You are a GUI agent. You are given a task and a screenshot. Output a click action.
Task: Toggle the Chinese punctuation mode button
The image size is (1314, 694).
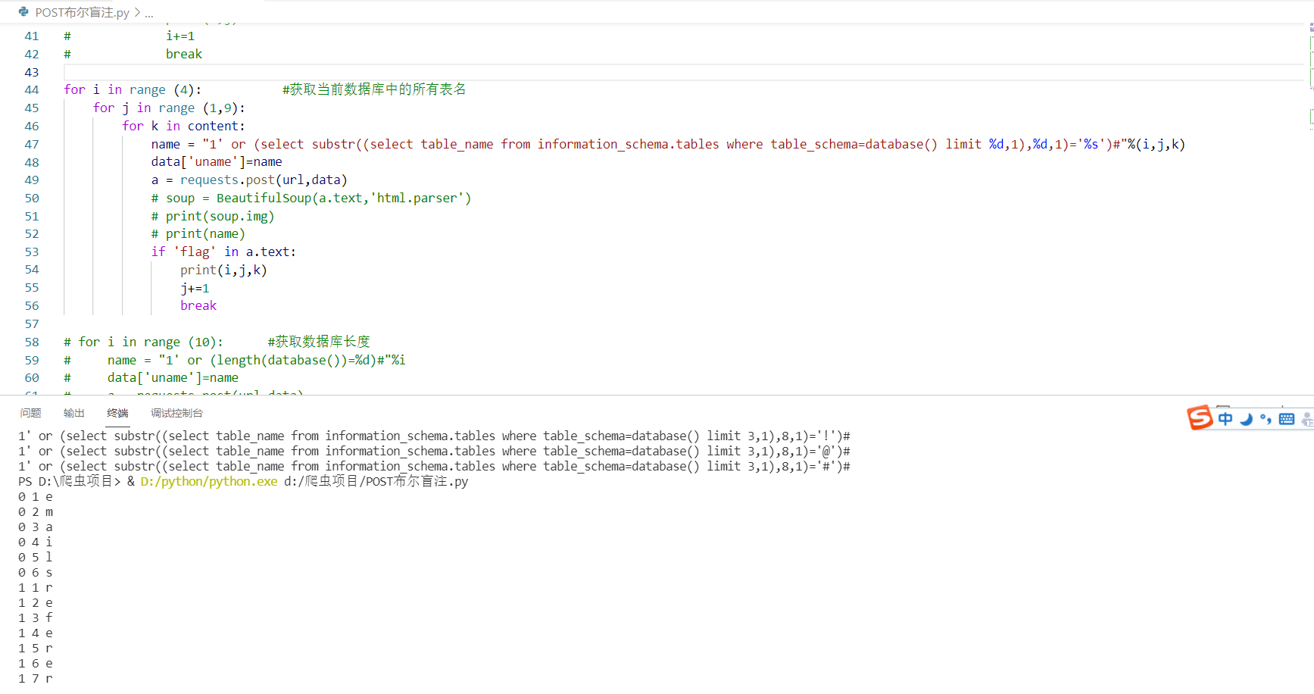coord(1266,419)
